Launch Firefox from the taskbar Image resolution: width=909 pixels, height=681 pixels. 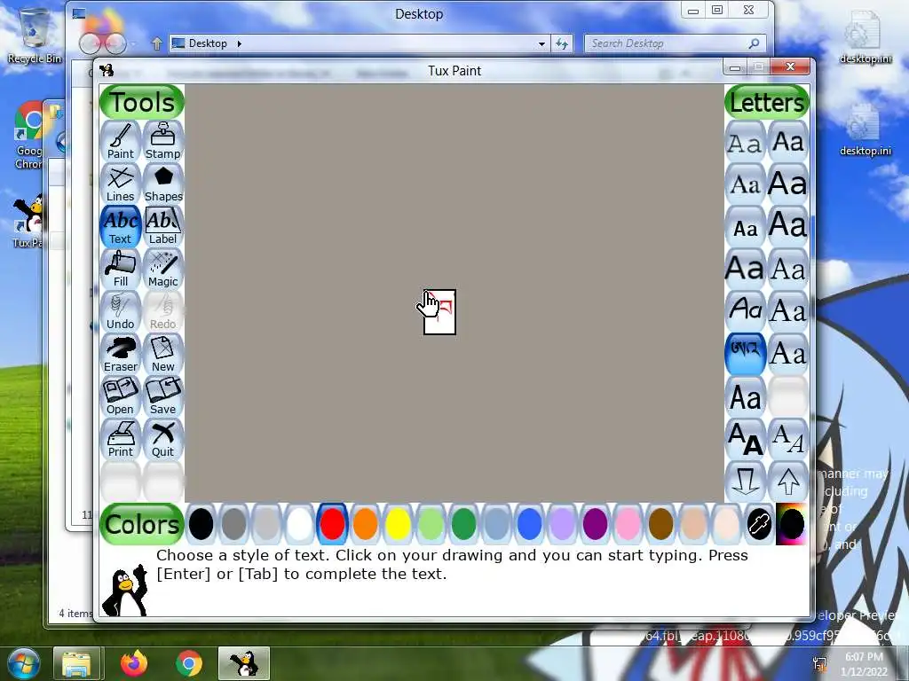(134, 663)
